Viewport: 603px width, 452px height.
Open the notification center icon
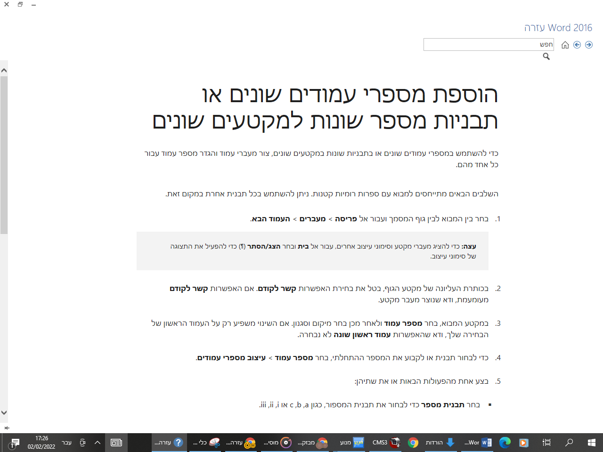coord(14,443)
